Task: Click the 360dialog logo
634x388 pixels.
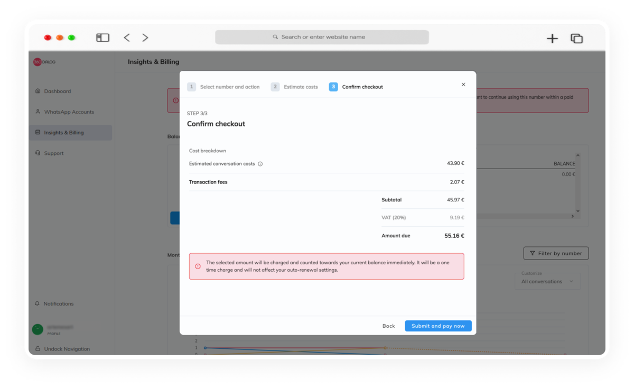Action: tap(44, 62)
